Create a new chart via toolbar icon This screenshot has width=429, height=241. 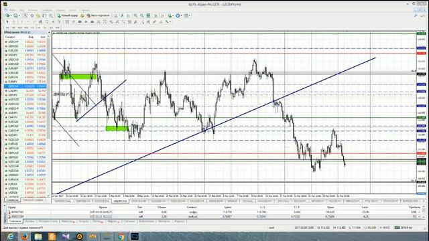tap(8, 15)
